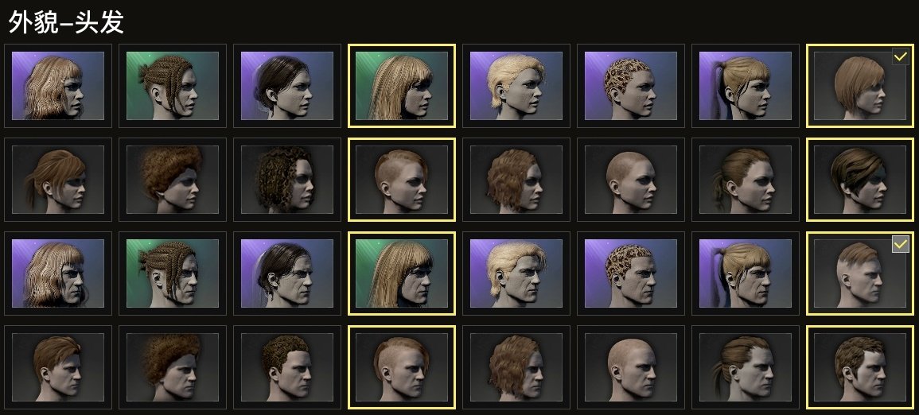Image resolution: width=919 pixels, height=415 pixels.
Task: Choose the female dark curly ringlets hairstyle
Action: pos(287,179)
